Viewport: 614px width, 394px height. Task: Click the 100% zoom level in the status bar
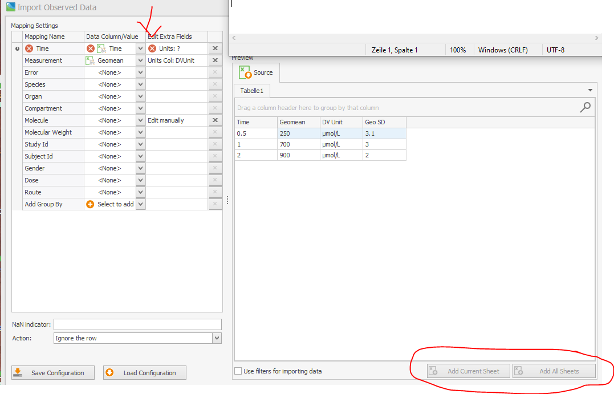(458, 50)
